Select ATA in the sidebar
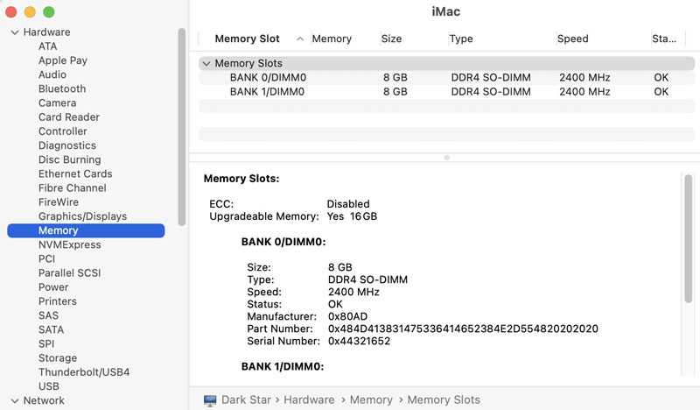The width and height of the screenshot is (700, 410). 48,46
